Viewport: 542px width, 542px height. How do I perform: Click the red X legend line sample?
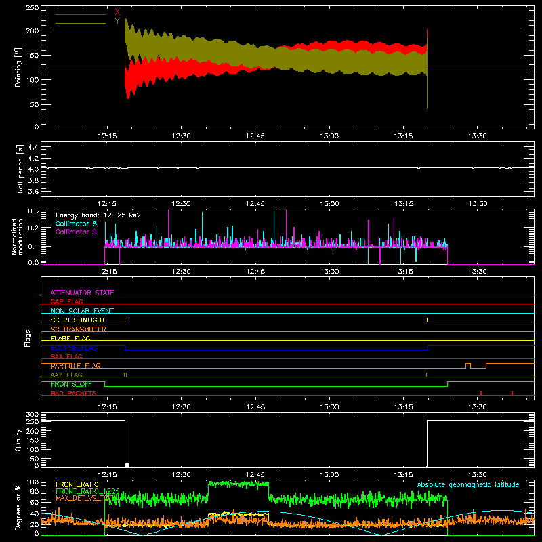[x=81, y=14]
